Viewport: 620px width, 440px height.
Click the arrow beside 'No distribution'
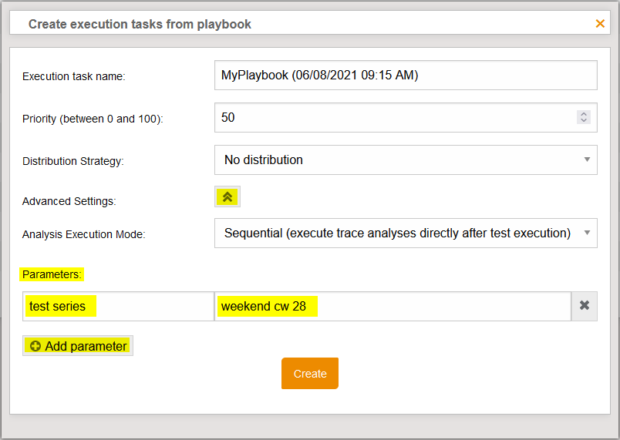(x=587, y=160)
